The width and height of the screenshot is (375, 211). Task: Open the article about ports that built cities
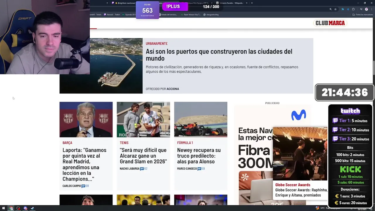tap(219, 55)
